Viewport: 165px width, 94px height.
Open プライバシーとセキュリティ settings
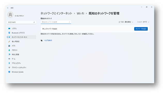[22, 68]
